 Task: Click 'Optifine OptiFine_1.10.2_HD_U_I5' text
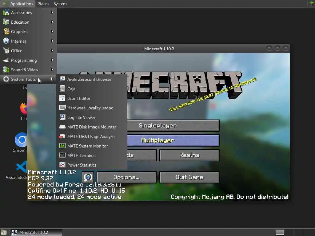click(77, 191)
